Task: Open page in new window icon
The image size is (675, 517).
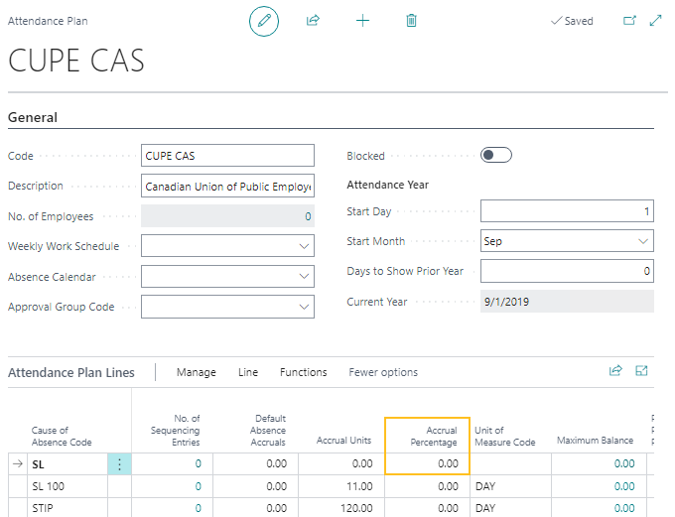Action: [629, 21]
